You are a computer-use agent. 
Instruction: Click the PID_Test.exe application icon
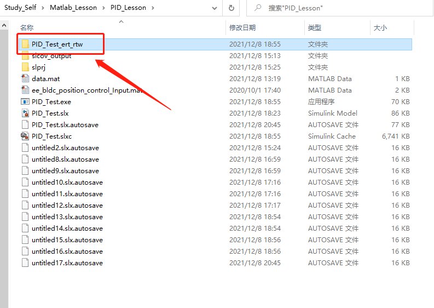pyautogui.click(x=25, y=102)
